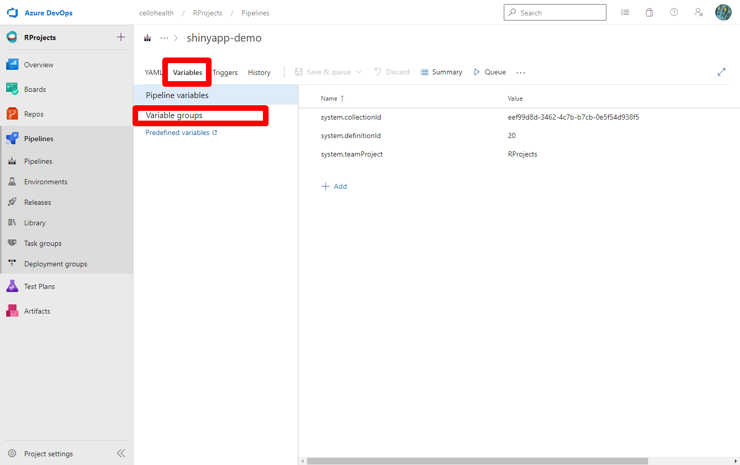
Task: Expand the Save & queue dropdown arrow
Action: [x=358, y=72]
